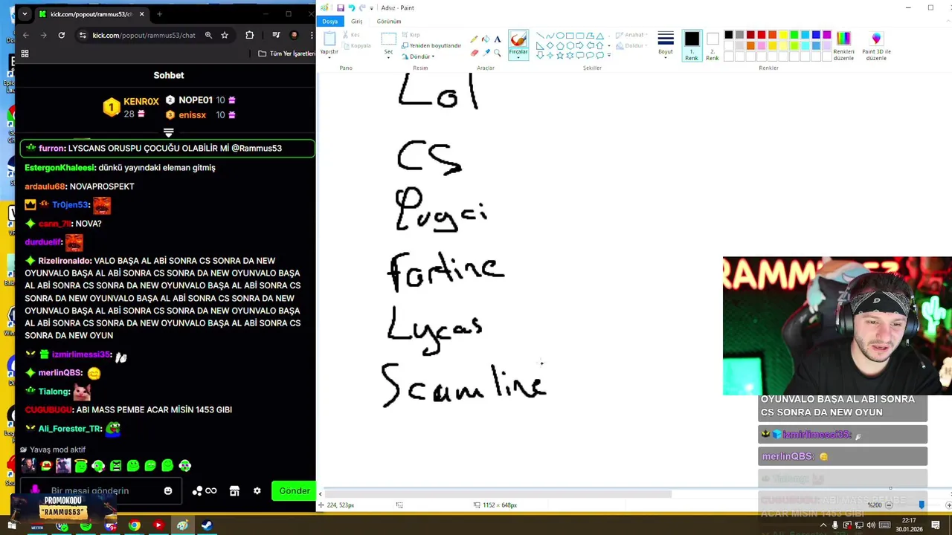Open chat settings gear in Kick chat

[x=257, y=490]
